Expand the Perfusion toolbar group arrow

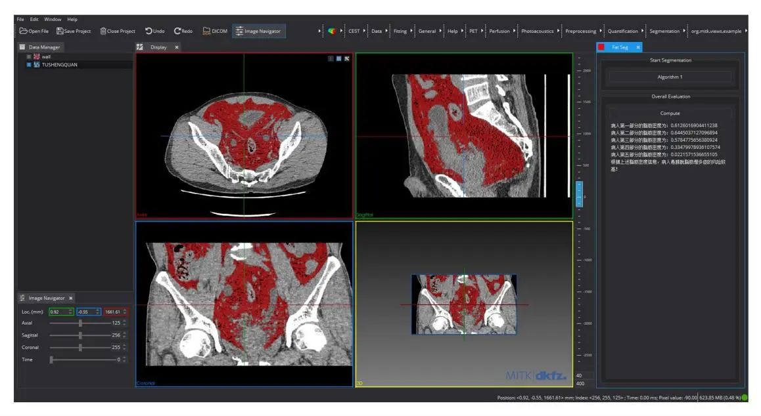[x=514, y=31]
